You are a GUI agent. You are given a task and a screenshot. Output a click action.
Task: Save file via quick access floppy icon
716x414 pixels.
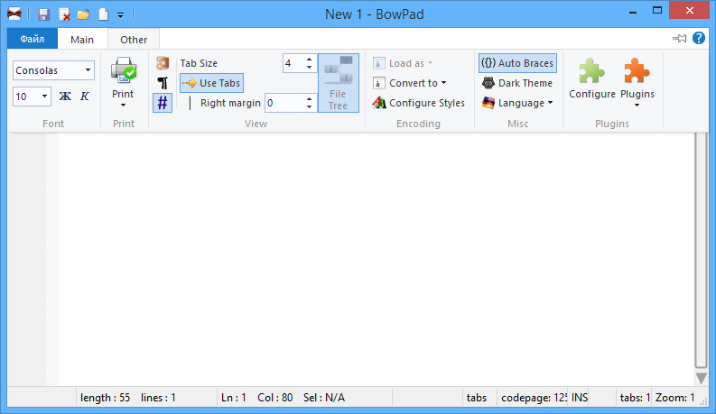tap(43, 14)
